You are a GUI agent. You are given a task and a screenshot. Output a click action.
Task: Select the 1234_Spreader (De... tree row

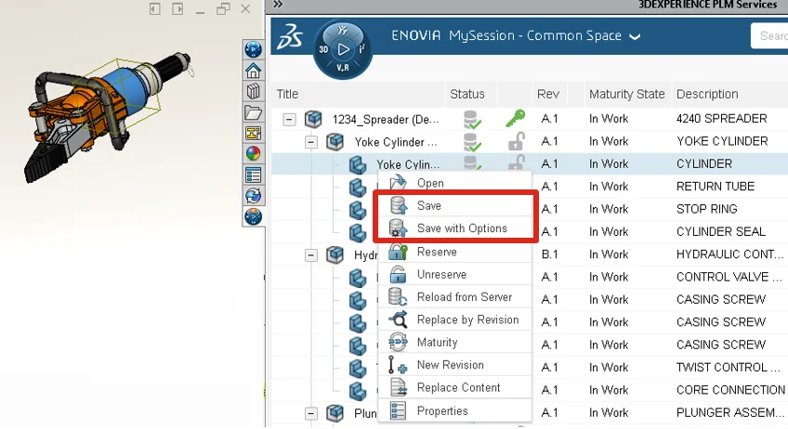point(386,120)
